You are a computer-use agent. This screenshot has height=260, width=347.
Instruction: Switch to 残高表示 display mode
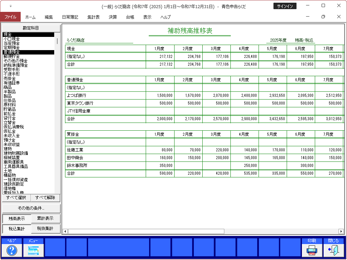[x=17, y=219]
